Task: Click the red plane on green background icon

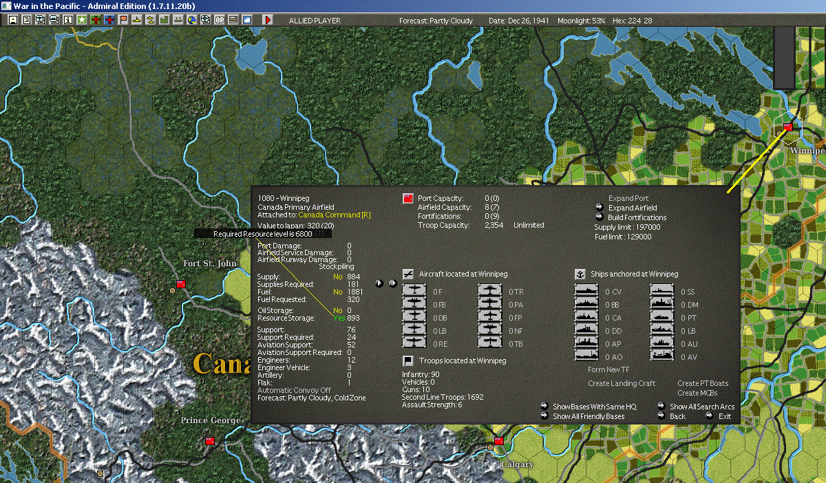Action: (95, 20)
